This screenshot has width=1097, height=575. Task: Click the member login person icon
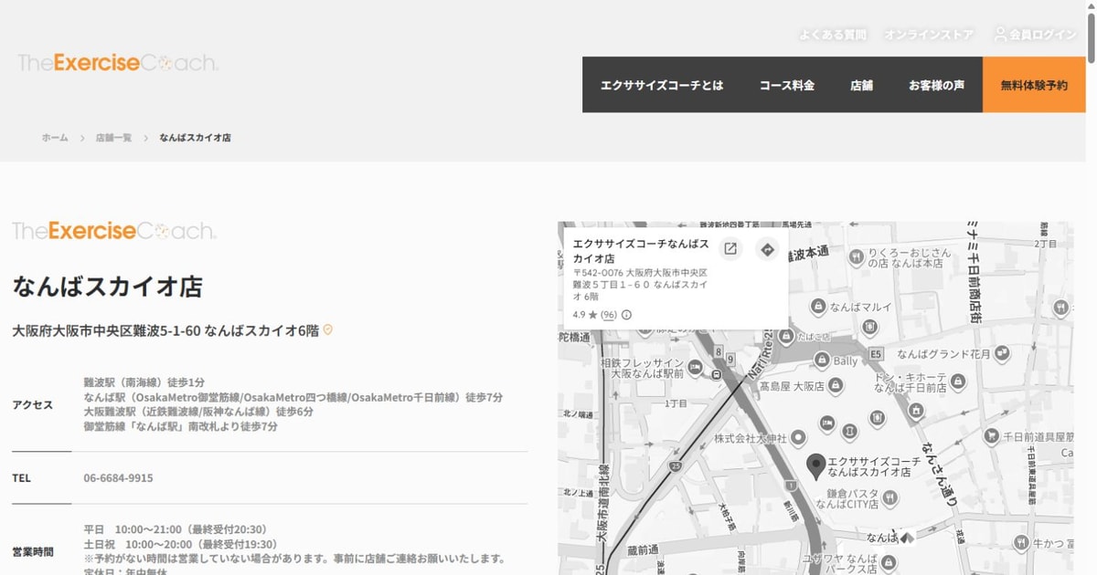coord(1000,34)
